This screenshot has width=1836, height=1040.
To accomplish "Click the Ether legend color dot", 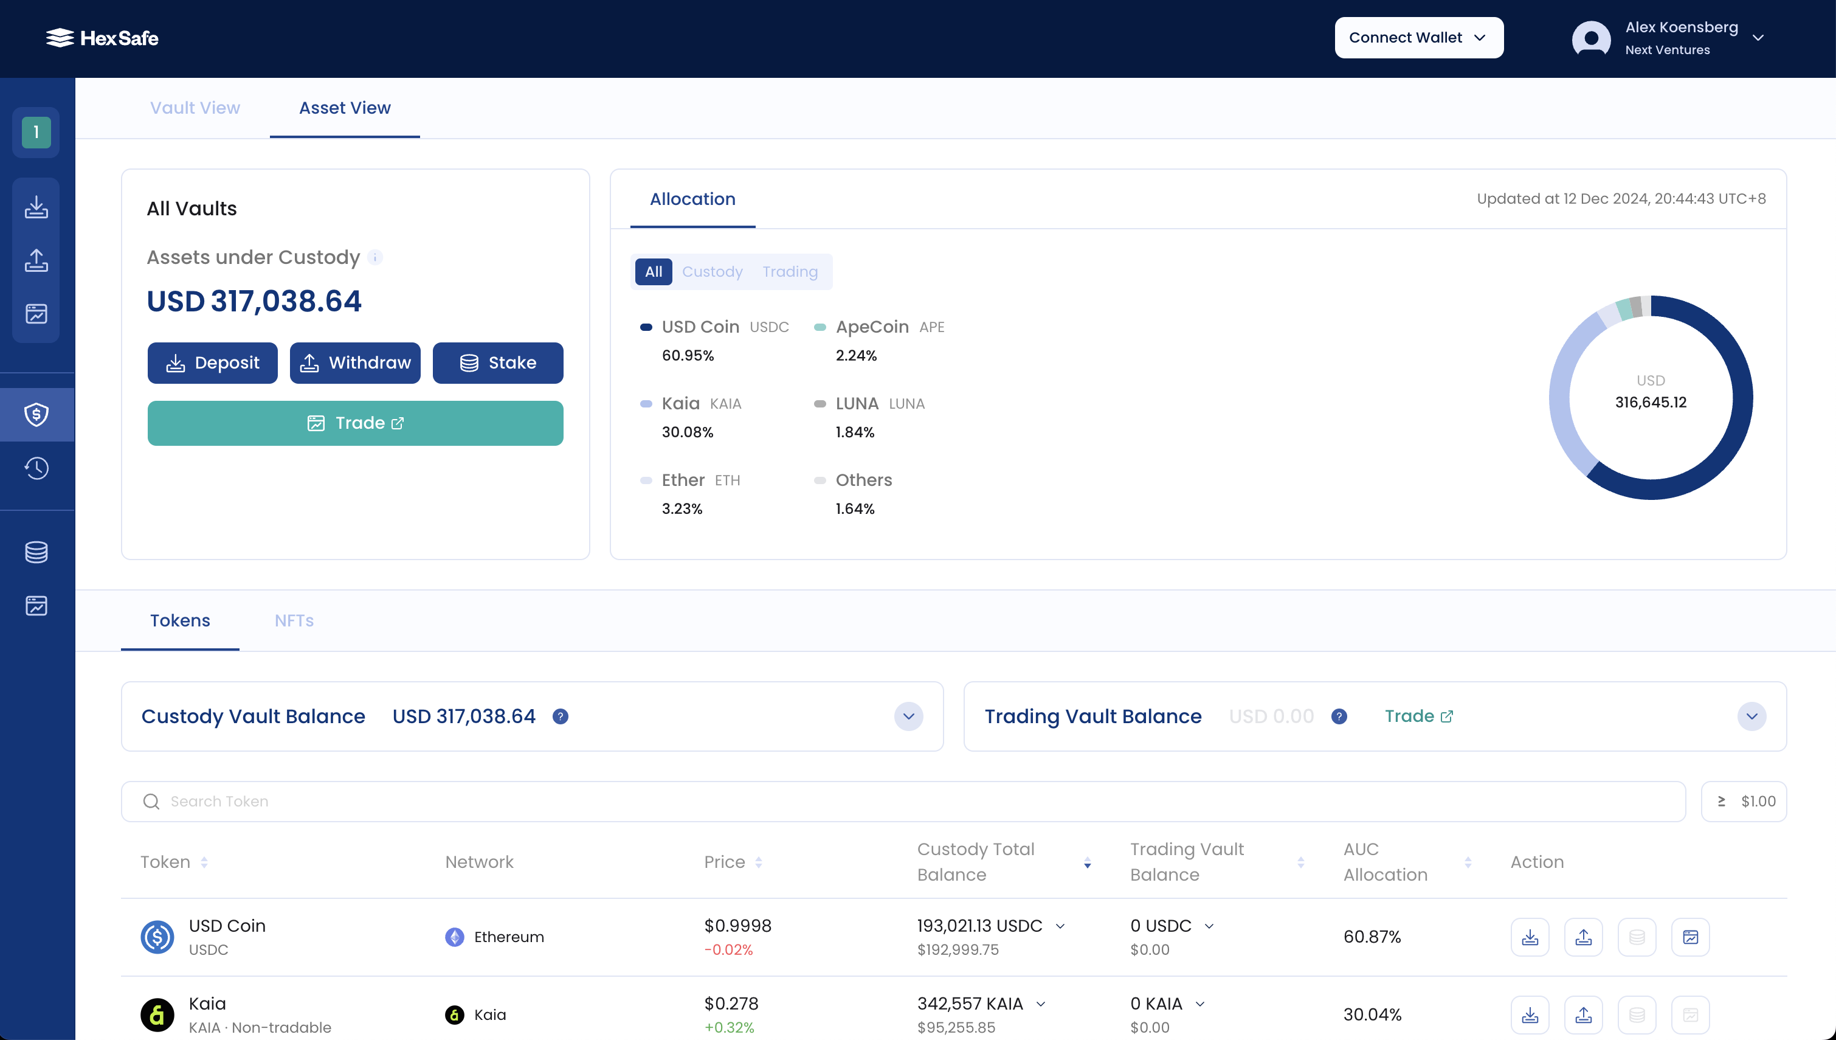I will pos(646,480).
